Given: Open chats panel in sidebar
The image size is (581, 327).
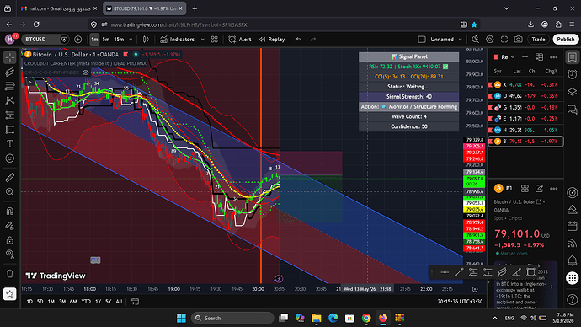Looking at the screenshot, I should click(573, 110).
